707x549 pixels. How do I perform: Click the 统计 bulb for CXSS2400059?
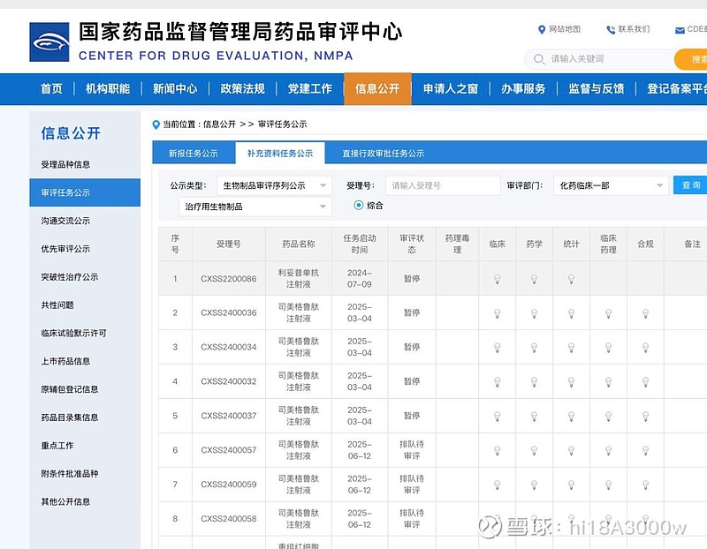pyautogui.click(x=571, y=485)
